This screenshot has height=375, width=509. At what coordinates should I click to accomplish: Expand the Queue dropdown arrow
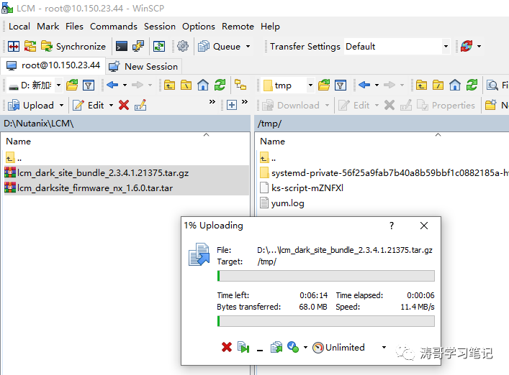point(248,46)
